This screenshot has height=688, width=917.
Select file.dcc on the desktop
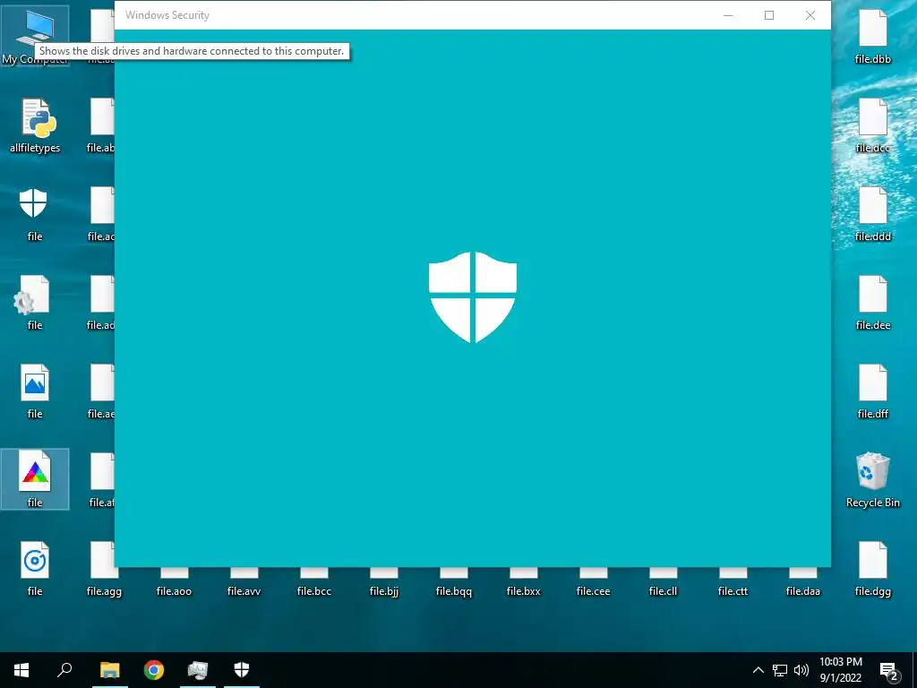coord(872,125)
